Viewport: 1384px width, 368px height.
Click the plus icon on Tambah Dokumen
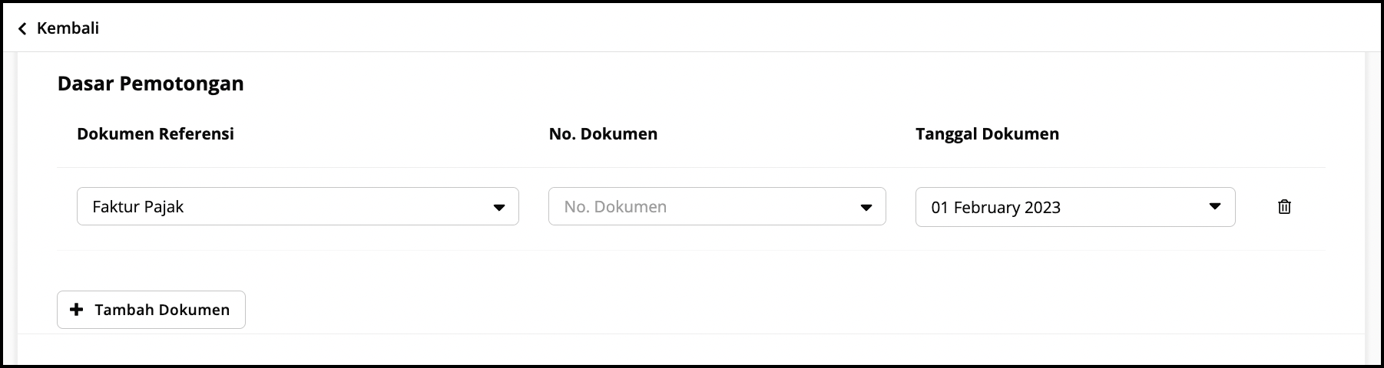76,310
